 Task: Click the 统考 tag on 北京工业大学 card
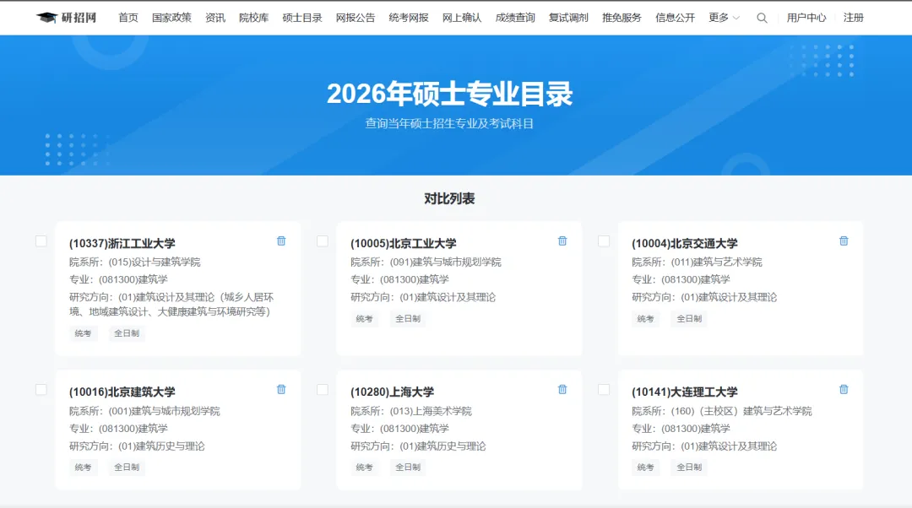coord(364,318)
